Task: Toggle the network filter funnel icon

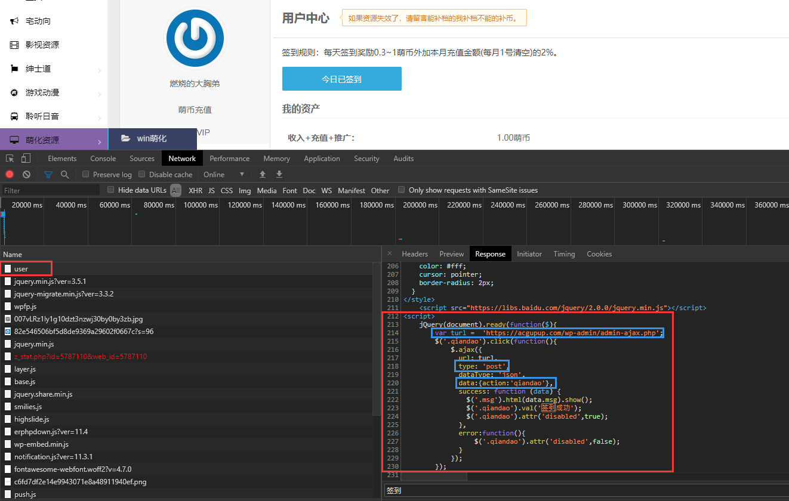Action: tap(48, 174)
